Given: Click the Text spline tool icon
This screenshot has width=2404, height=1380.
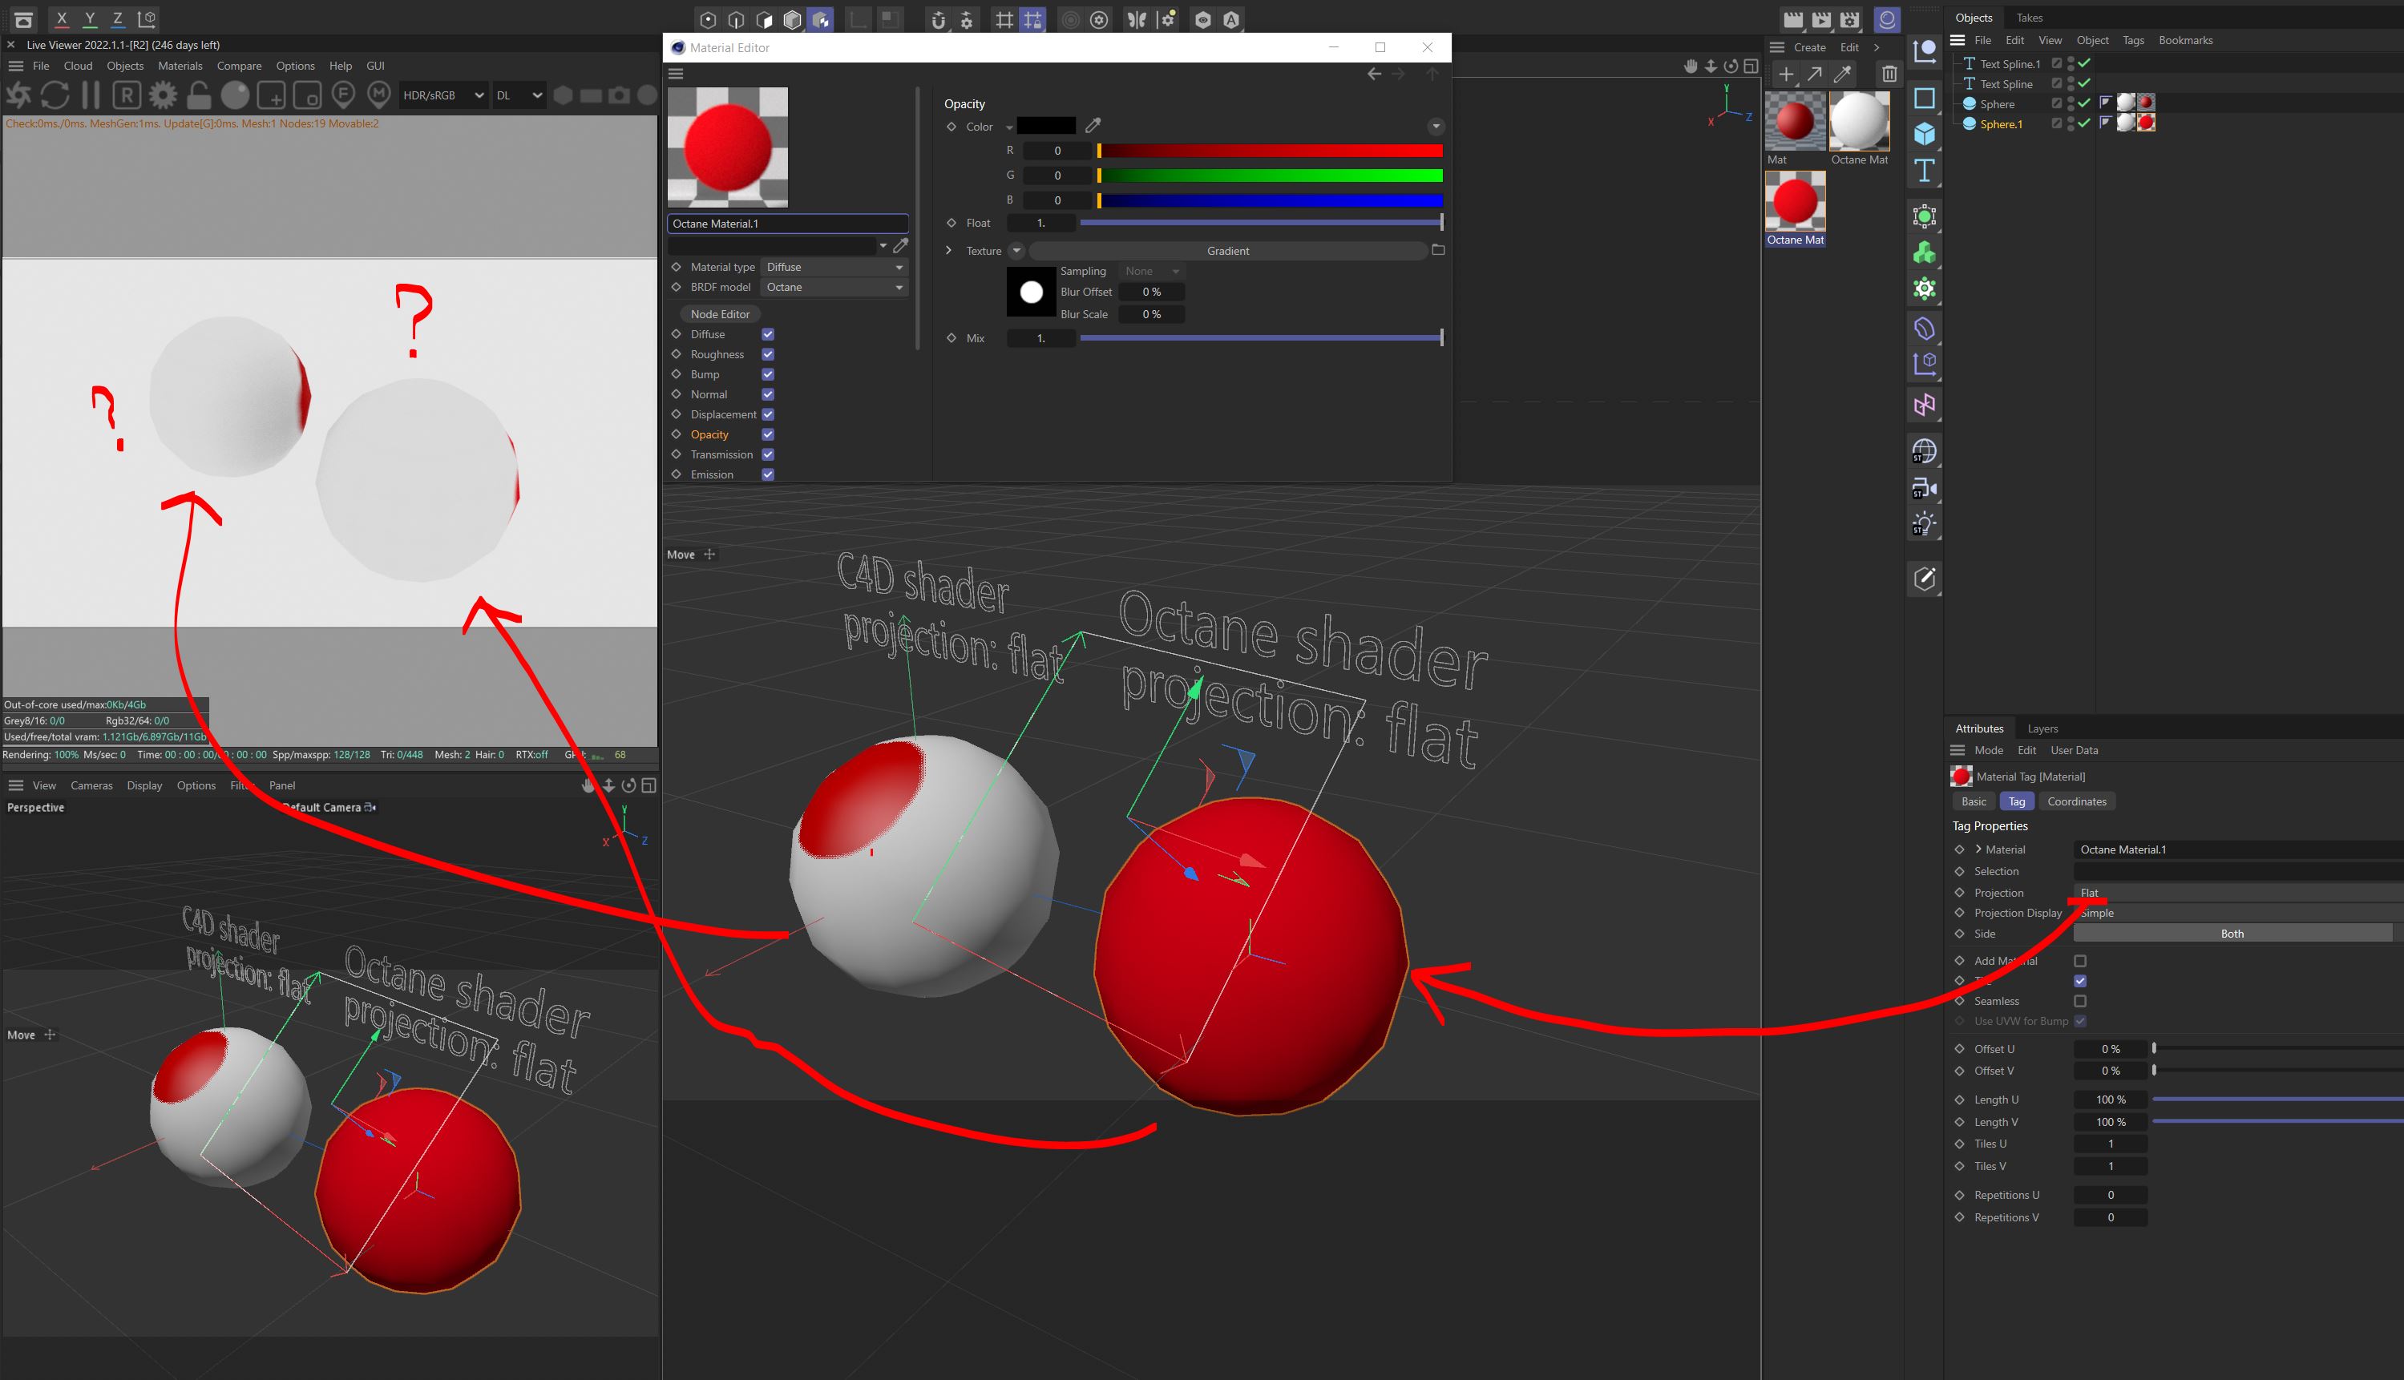Looking at the screenshot, I should (1925, 171).
